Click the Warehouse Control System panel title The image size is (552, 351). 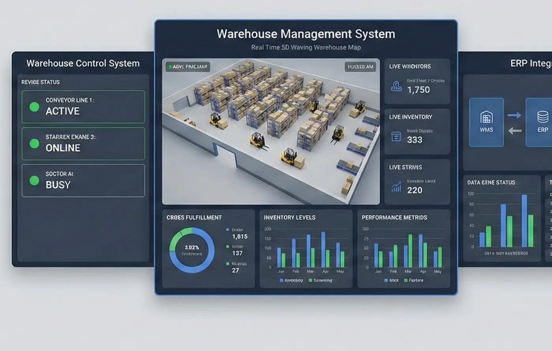click(83, 63)
